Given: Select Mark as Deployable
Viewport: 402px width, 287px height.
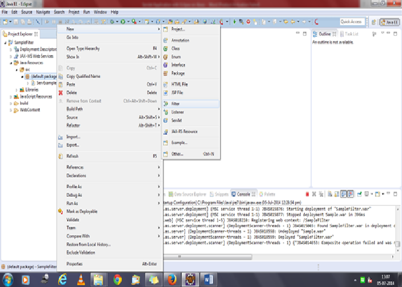Looking at the screenshot, I should 110,211.
